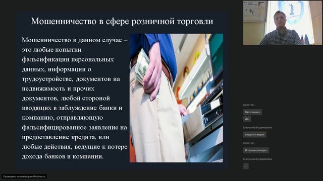Click sender name ГБОУ ГМЦ above "Вас слышно"

249,105
